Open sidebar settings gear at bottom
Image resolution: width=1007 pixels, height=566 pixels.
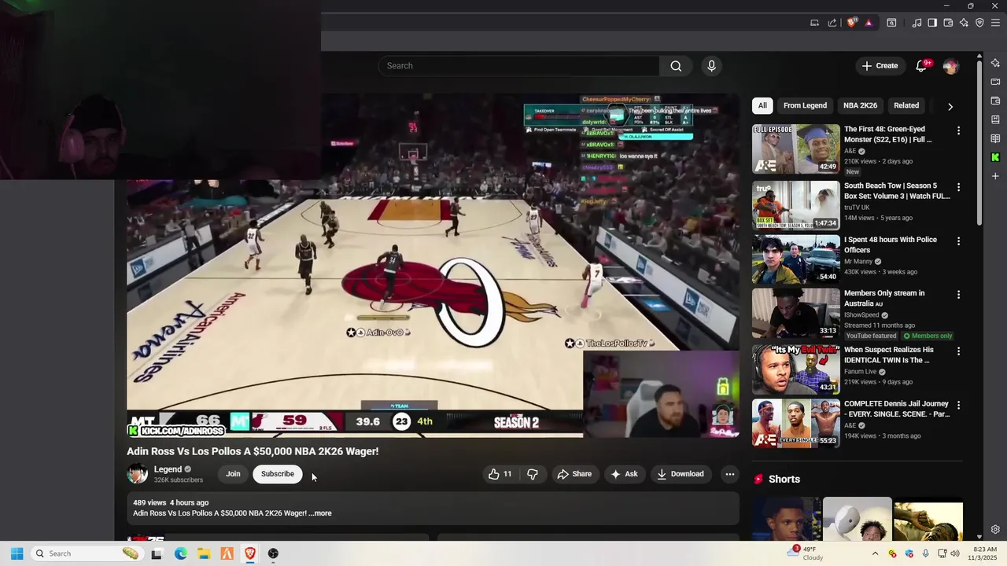click(995, 529)
